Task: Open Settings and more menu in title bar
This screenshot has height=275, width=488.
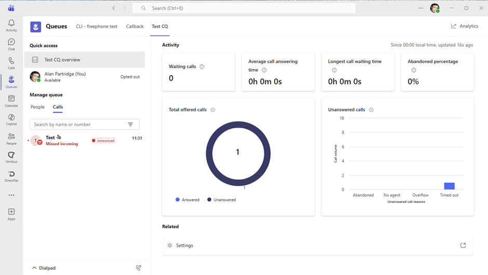Action: (421, 8)
